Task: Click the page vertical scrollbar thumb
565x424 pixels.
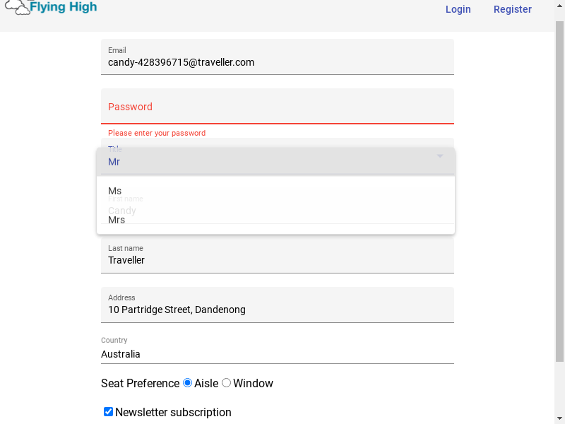Action: click(559, 192)
